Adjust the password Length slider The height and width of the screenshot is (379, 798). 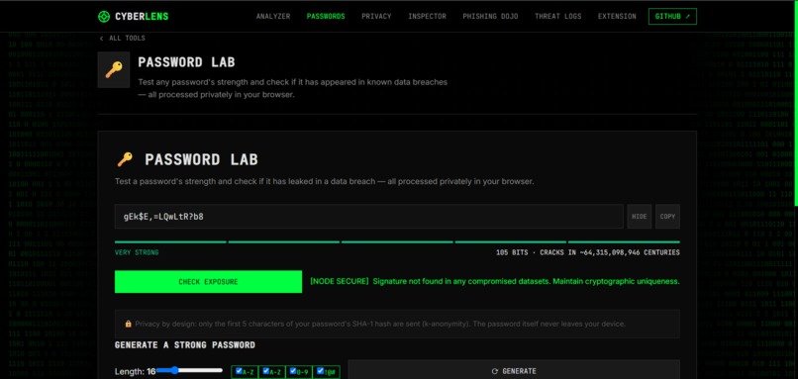click(189, 370)
